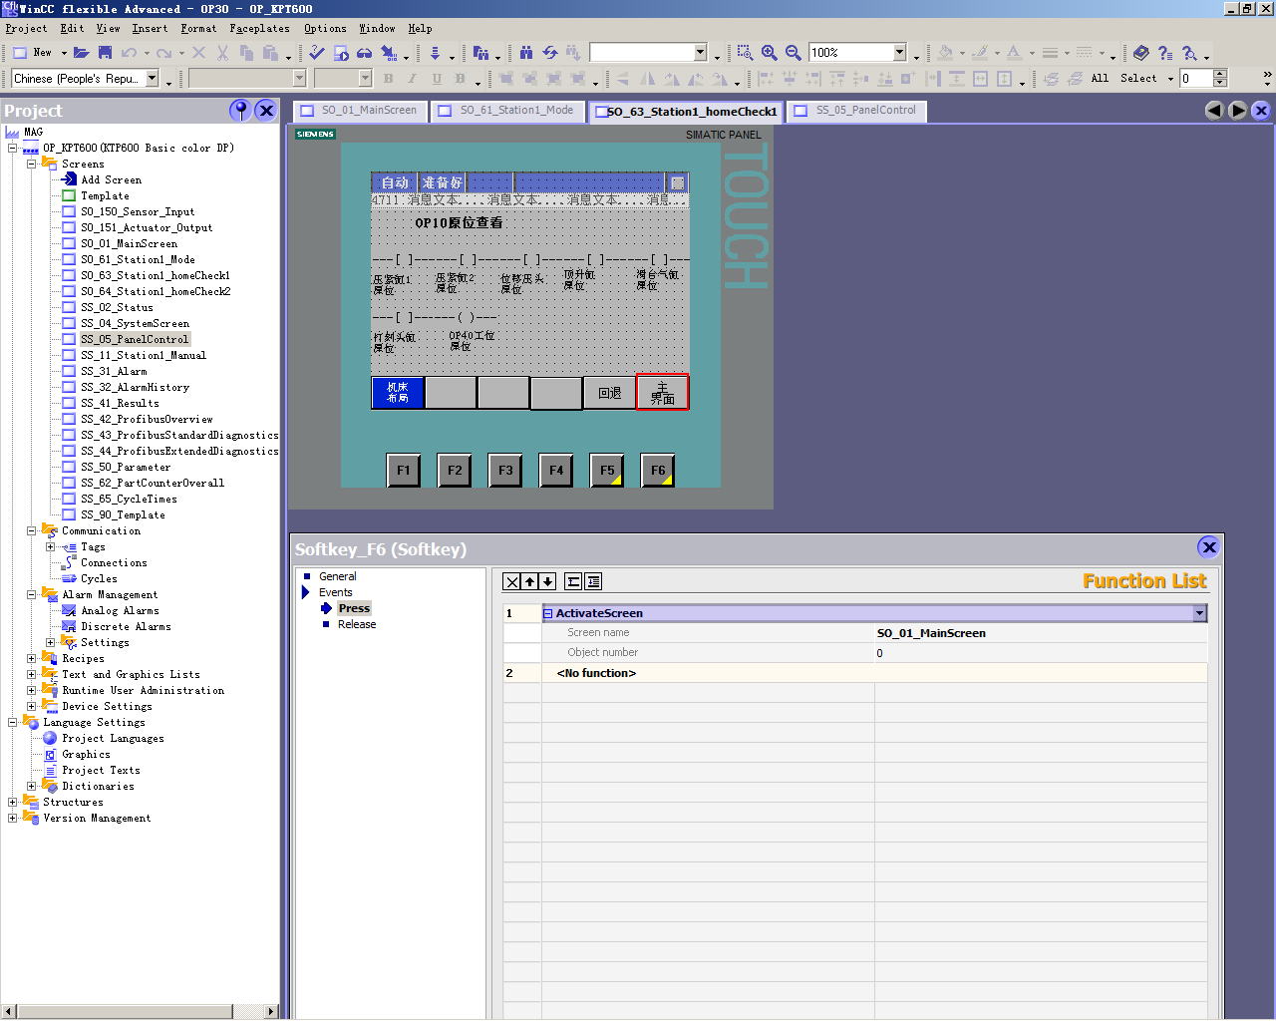Open the zoom percentage dropdown
The width and height of the screenshot is (1276, 1021).
coord(899,52)
